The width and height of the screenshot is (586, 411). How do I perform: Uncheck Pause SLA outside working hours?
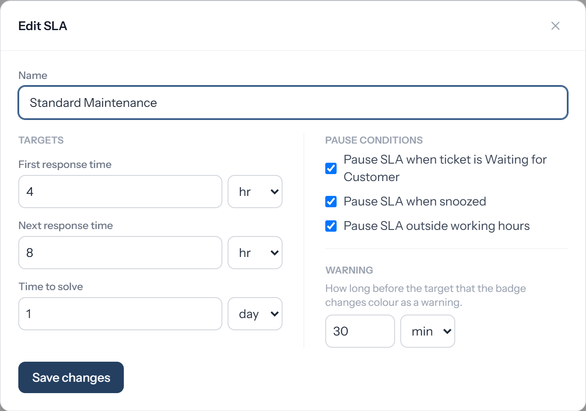[x=331, y=226]
